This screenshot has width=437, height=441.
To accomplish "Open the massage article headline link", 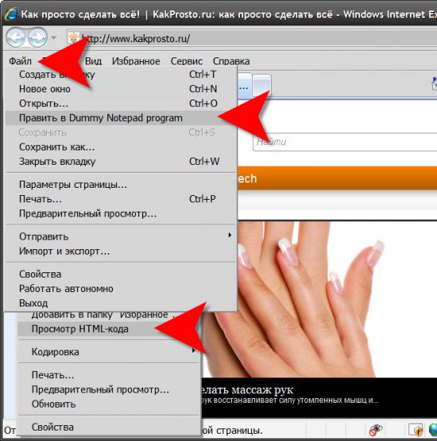I will [x=247, y=390].
